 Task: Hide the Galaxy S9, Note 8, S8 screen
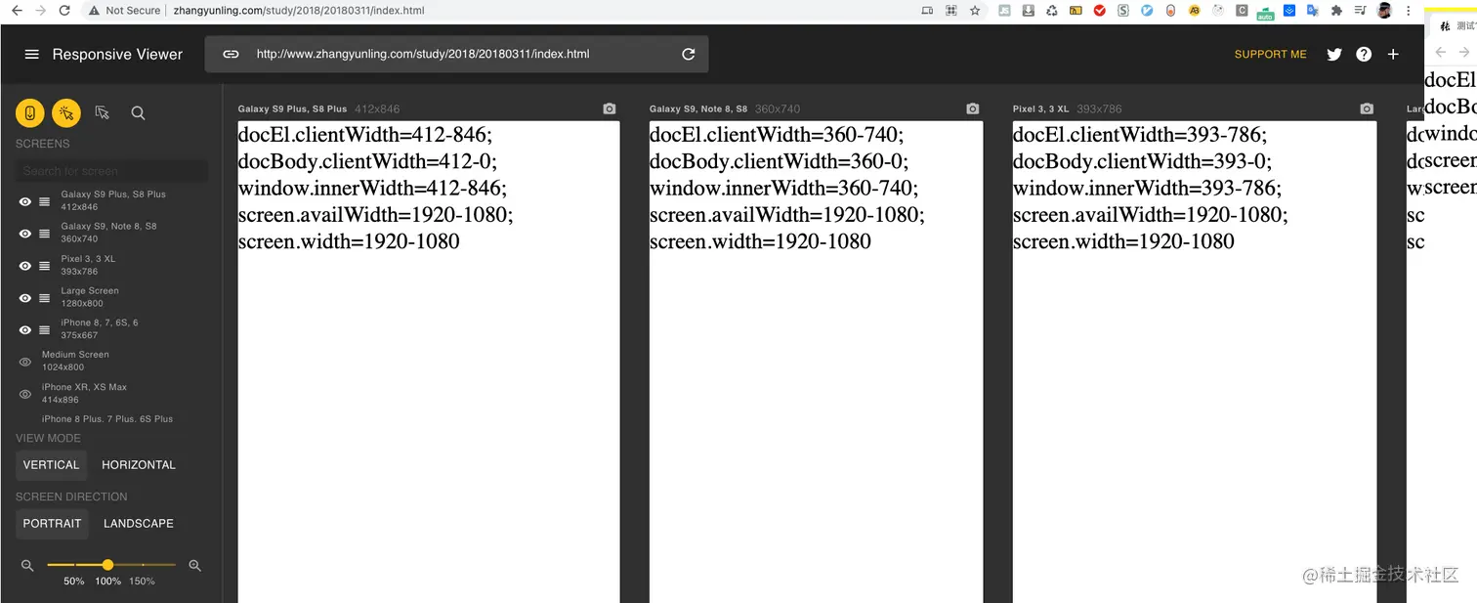point(25,234)
